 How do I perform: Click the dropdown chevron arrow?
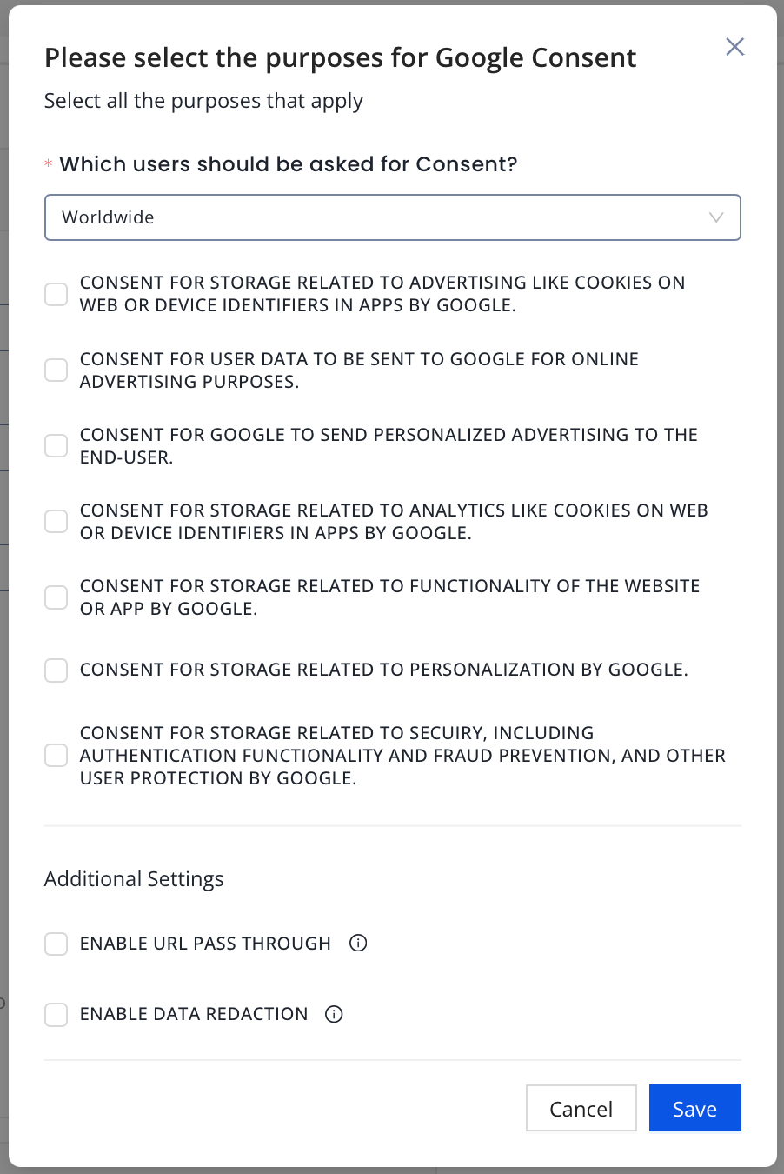[x=716, y=217]
